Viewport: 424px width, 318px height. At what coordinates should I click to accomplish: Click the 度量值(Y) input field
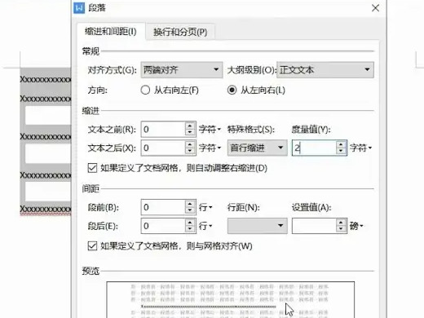click(x=314, y=148)
